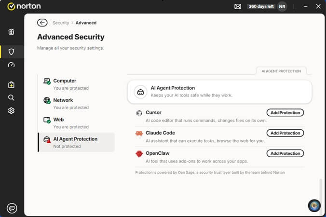Select the Network security category
The width and height of the screenshot is (326, 217).
point(76,104)
